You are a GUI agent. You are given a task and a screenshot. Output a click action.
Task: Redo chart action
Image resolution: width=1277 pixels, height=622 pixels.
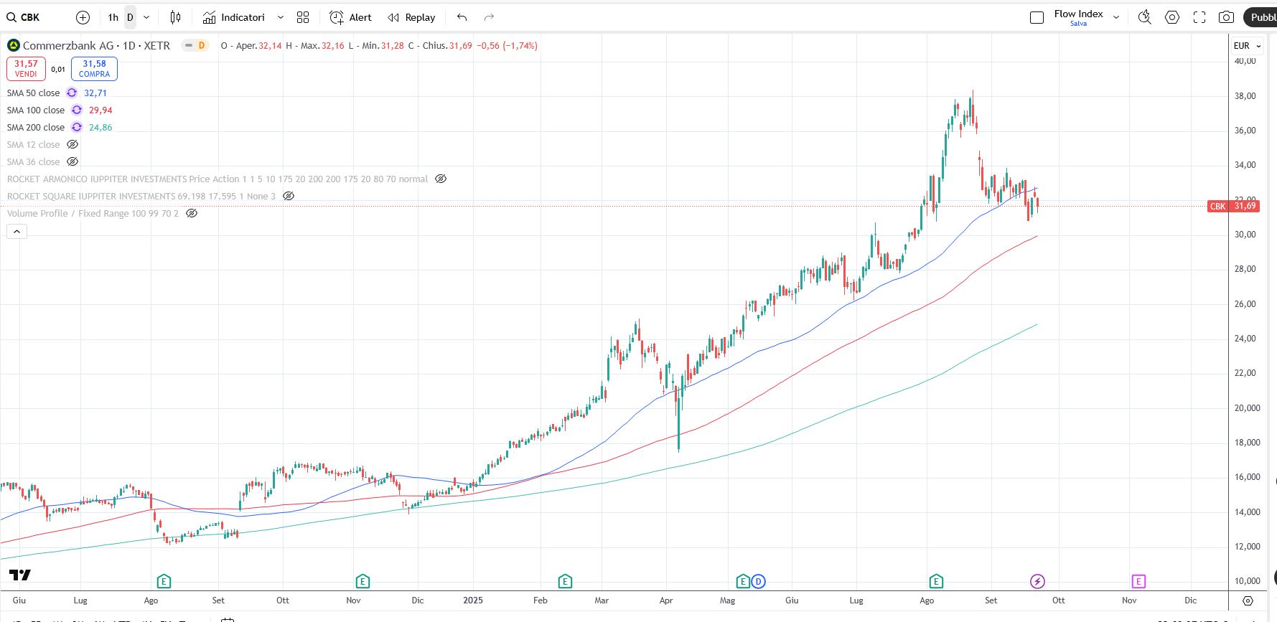coord(489,17)
